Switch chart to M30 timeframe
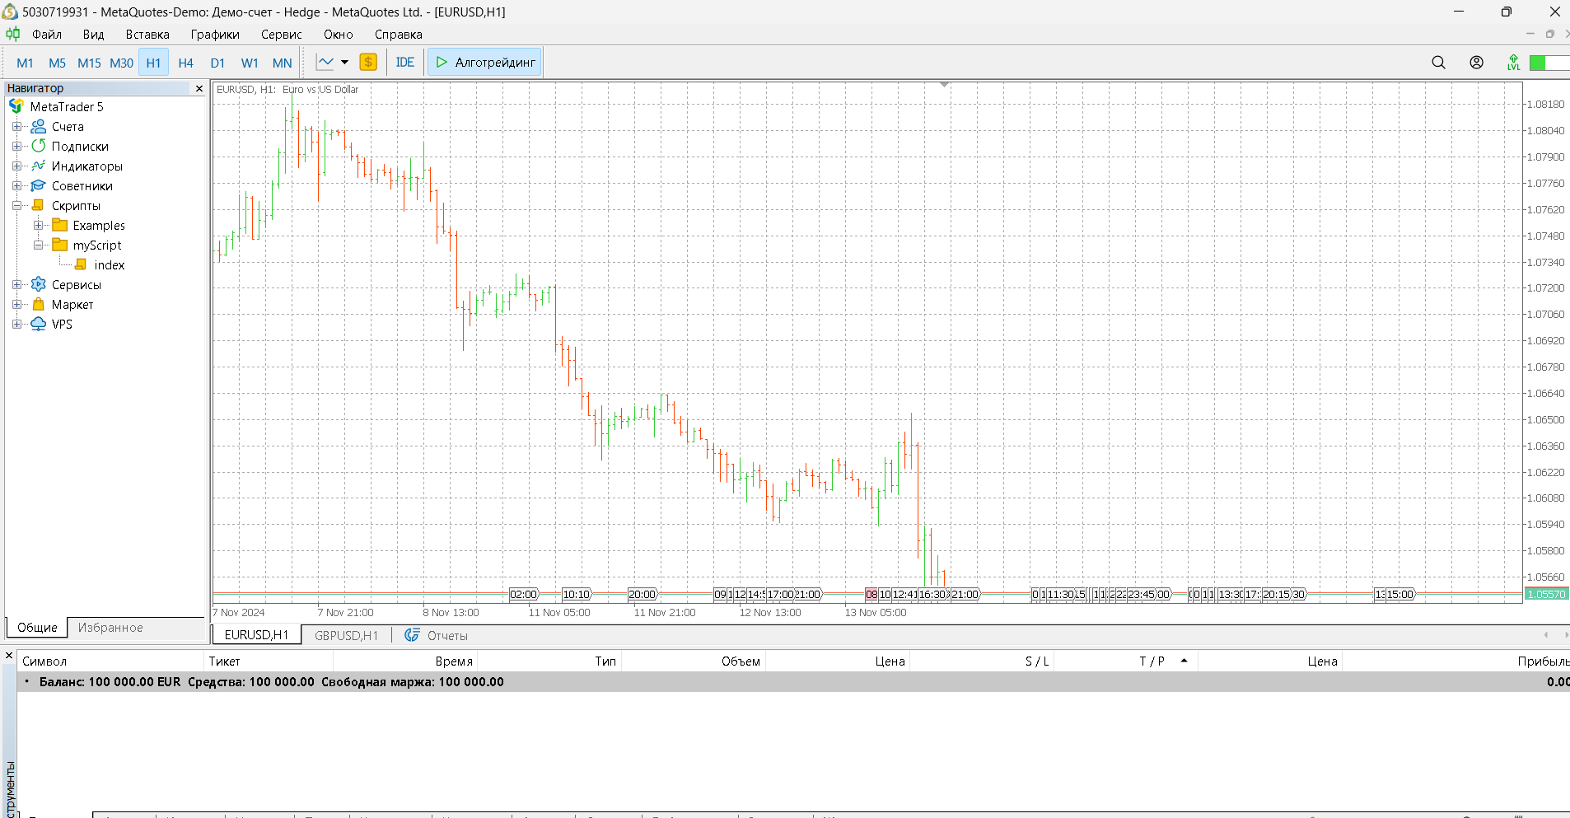 pyautogui.click(x=121, y=63)
